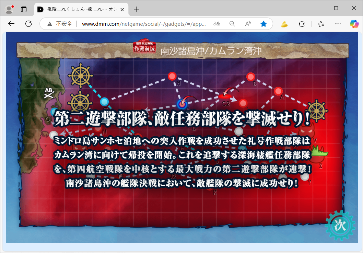Screen dimensions: 363x253
Task: Select the 艦隊これくしょん browser tab
Action: point(81,9)
